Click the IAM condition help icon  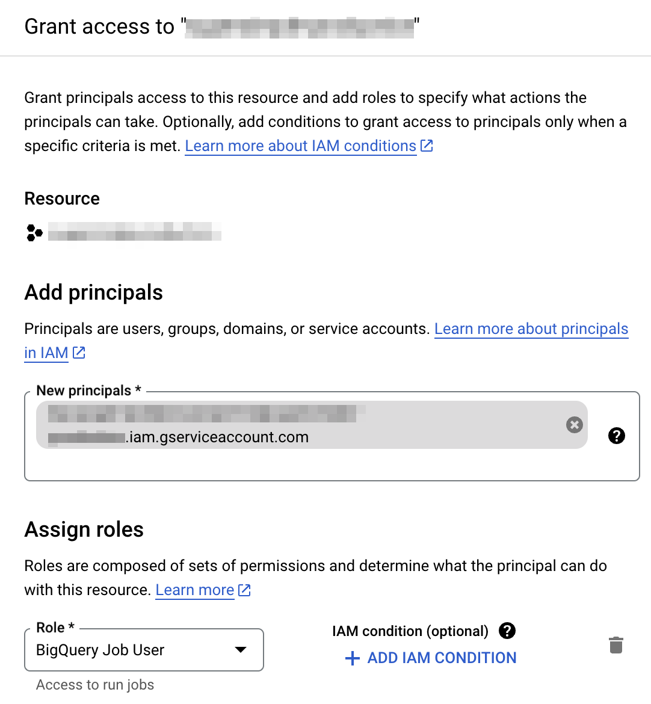pos(507,631)
